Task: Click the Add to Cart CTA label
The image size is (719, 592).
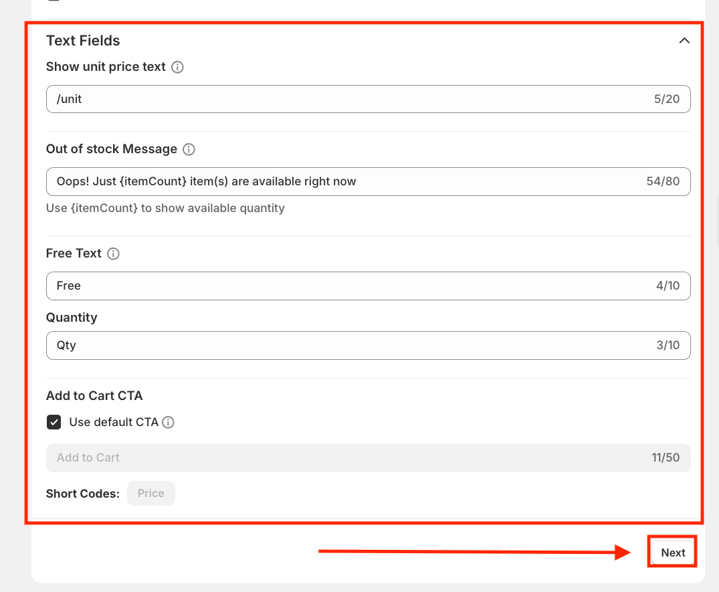Action: coord(94,395)
